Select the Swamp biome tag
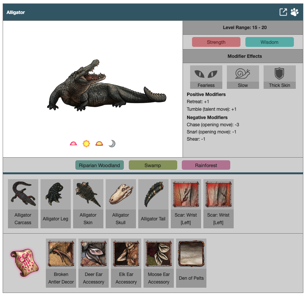 coord(153,165)
